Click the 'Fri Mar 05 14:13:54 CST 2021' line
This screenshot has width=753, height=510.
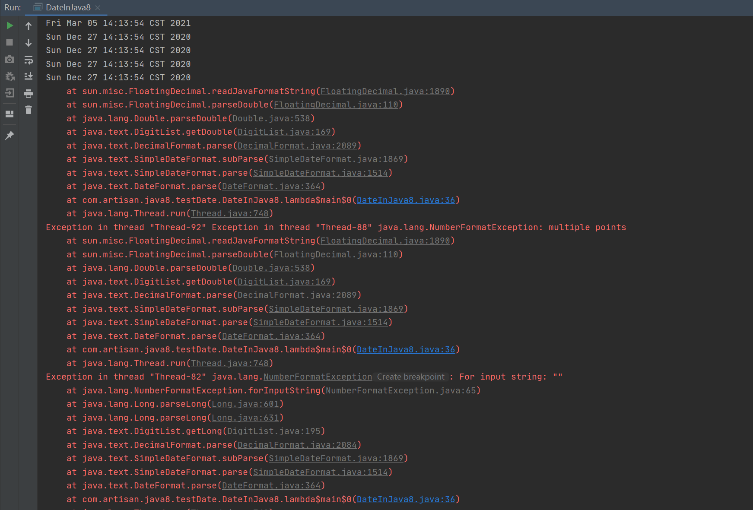118,23
